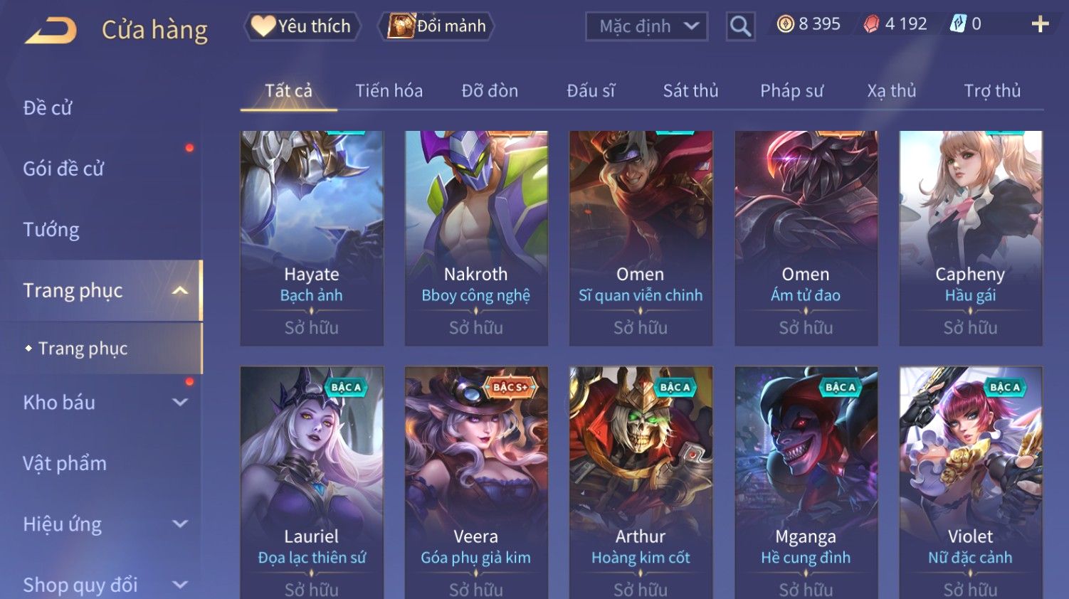The image size is (1069, 599).
Task: Switch to the Pháp sư tab
Action: point(791,91)
